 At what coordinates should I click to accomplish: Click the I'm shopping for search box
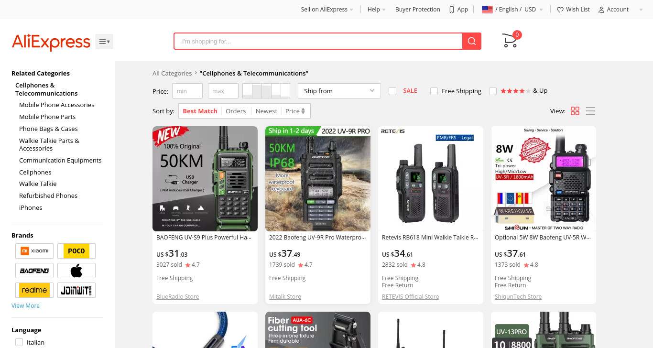318,41
